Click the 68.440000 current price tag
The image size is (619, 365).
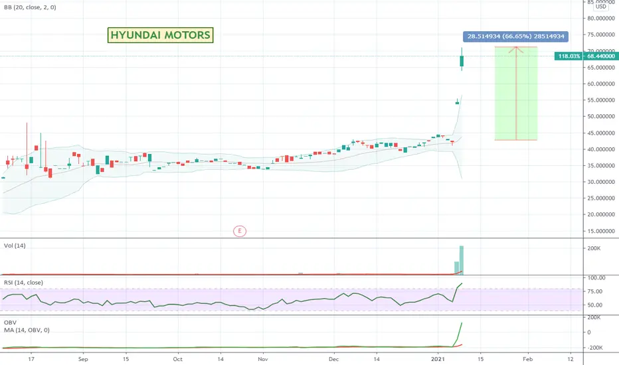pyautogui.click(x=601, y=56)
